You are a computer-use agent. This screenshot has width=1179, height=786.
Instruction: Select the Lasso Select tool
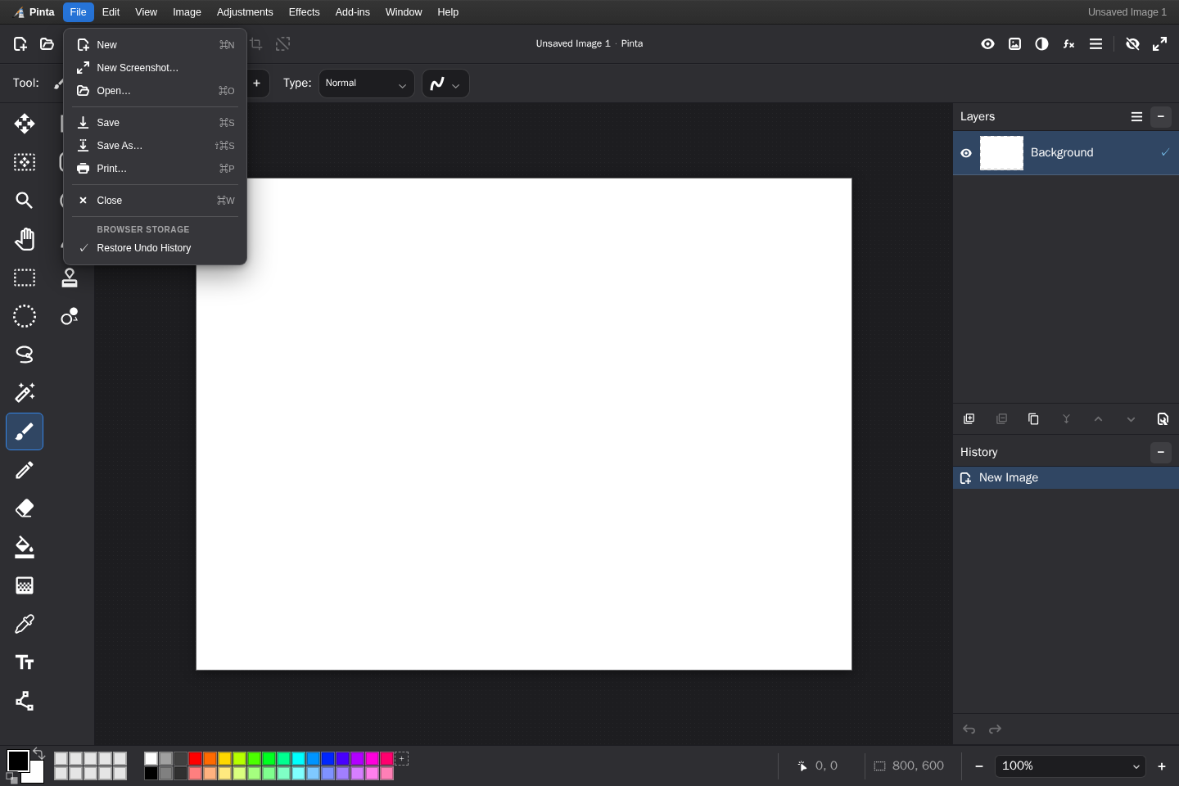click(25, 355)
